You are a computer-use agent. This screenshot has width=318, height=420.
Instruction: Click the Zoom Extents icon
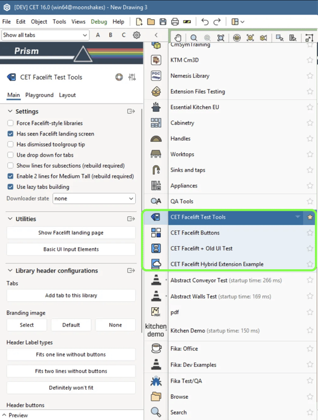pyautogui.click(x=221, y=38)
